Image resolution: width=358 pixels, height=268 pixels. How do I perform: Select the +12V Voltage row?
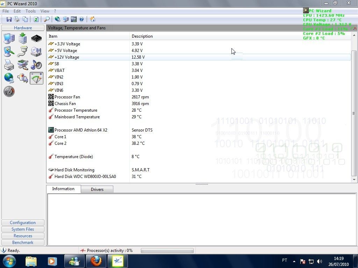(x=199, y=57)
